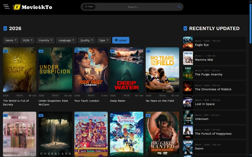Image resolution: width=252 pixels, height=157 pixels.
Task: Open the Filter button in search bar
Action: (x=89, y=7)
